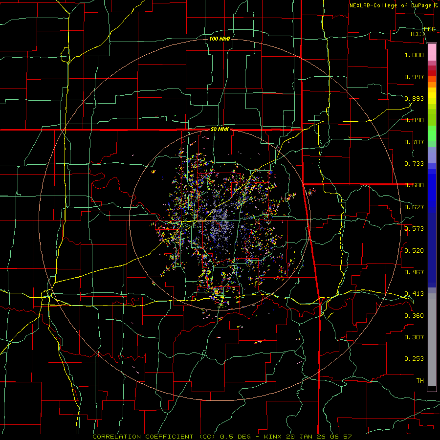Click the KINX station identifier

pyautogui.click(x=274, y=437)
